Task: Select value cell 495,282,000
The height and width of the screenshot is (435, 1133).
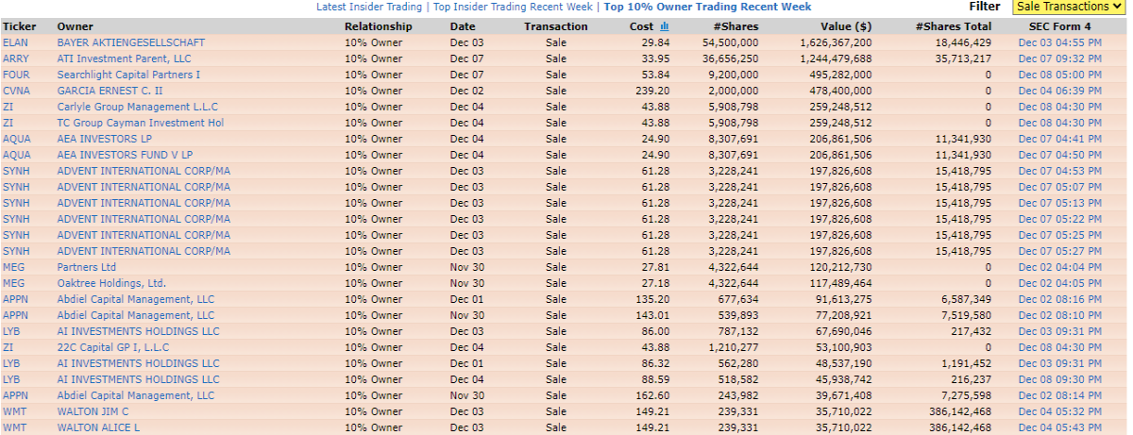Action: tap(841, 75)
